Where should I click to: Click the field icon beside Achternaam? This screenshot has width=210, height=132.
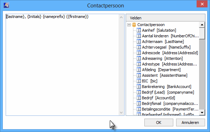pyautogui.click(x=139, y=42)
